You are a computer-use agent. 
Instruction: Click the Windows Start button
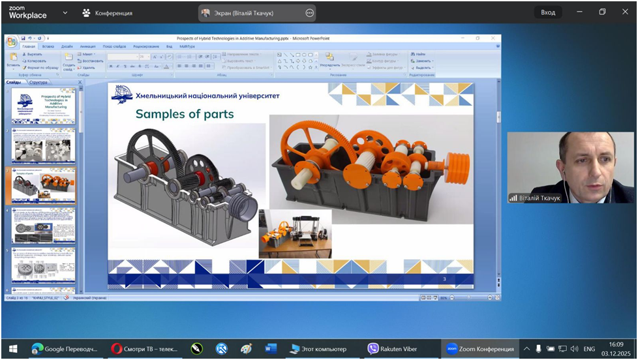(x=12, y=349)
